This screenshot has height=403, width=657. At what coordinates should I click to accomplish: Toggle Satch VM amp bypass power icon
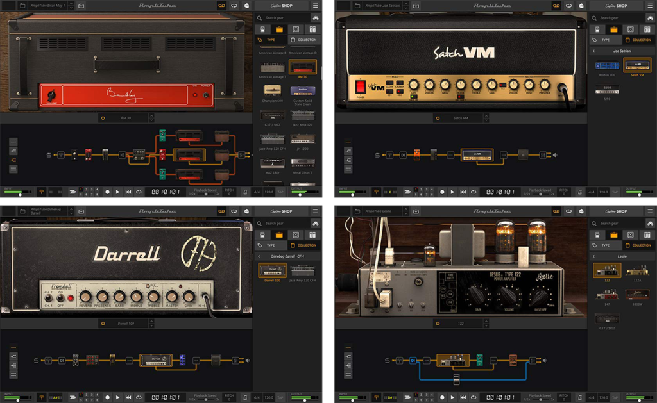438,118
